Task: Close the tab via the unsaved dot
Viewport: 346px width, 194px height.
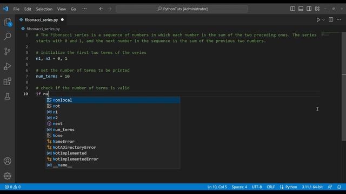Action: click(63, 20)
